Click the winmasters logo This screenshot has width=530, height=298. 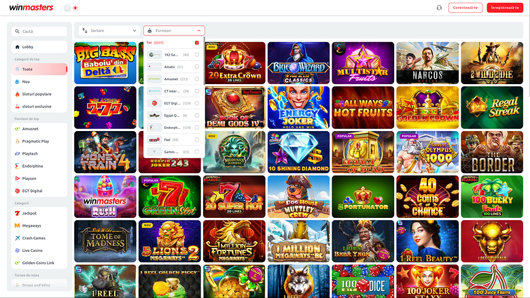pos(31,7)
